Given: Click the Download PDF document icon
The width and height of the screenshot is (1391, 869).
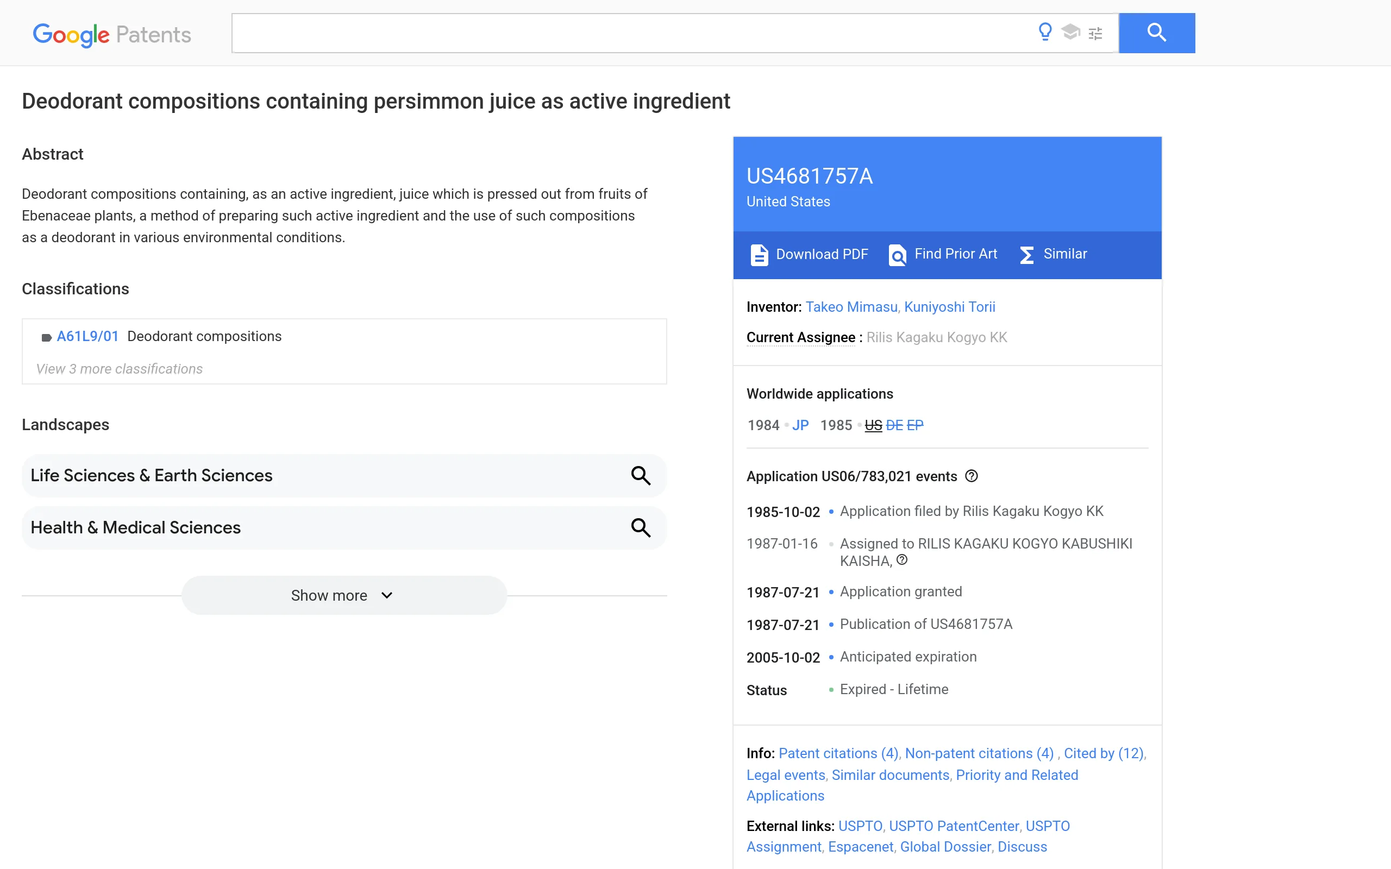Looking at the screenshot, I should click(x=759, y=255).
